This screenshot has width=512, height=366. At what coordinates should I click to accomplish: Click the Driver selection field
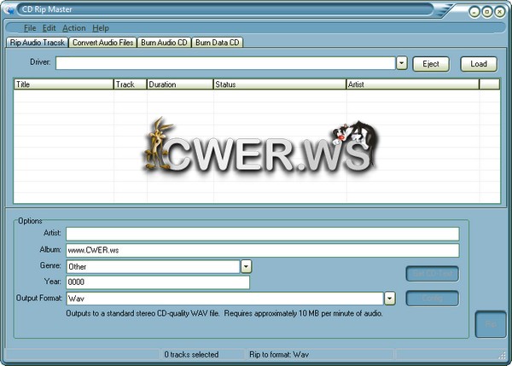click(x=225, y=63)
